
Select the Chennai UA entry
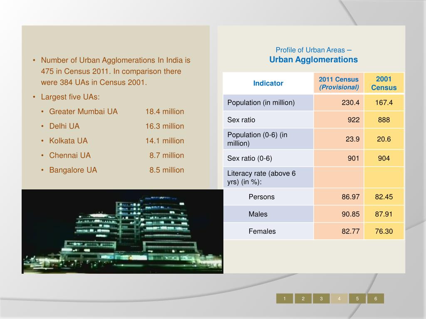pos(70,155)
